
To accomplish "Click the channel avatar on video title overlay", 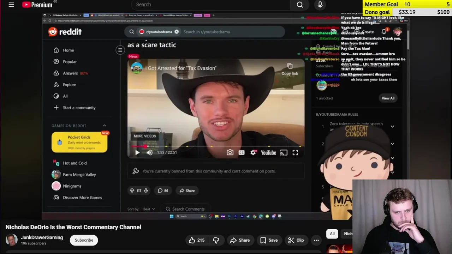I will click(x=136, y=68).
